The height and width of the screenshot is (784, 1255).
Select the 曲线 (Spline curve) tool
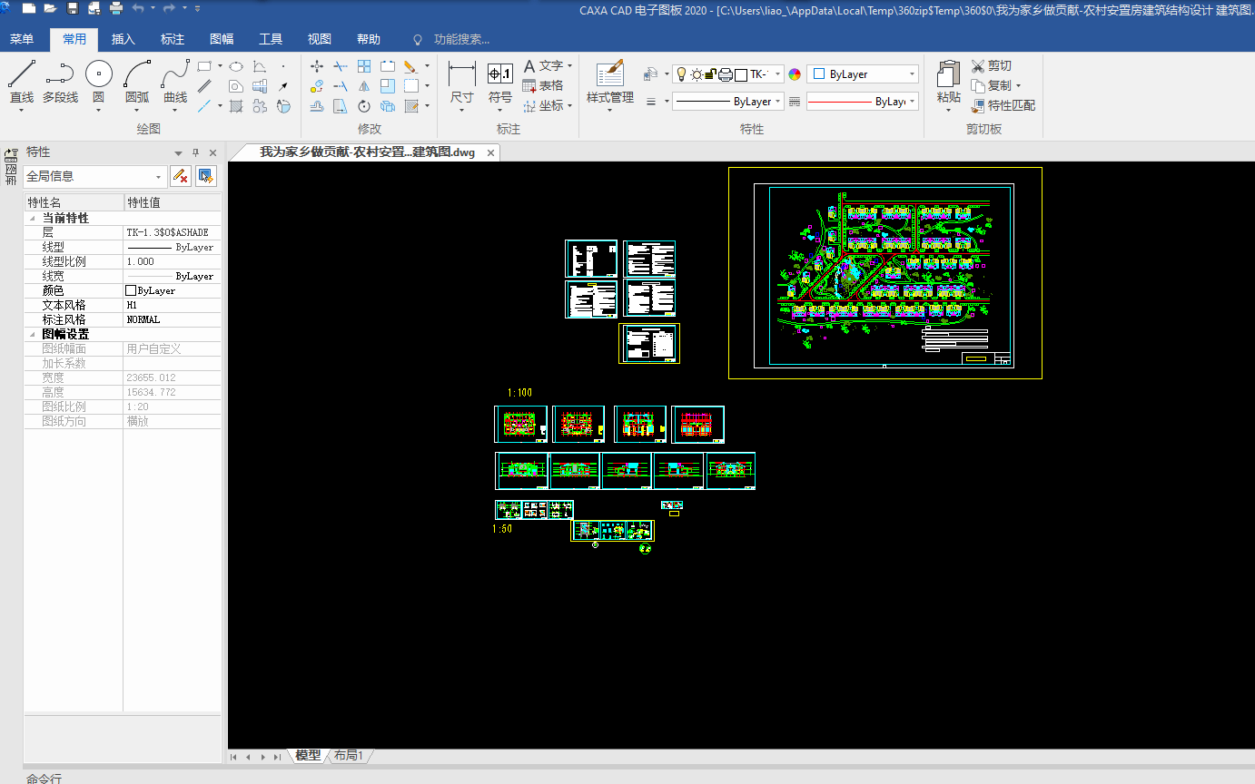pos(175,82)
